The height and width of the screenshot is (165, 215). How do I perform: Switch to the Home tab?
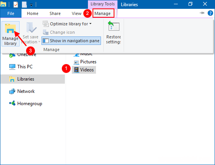[33, 13]
